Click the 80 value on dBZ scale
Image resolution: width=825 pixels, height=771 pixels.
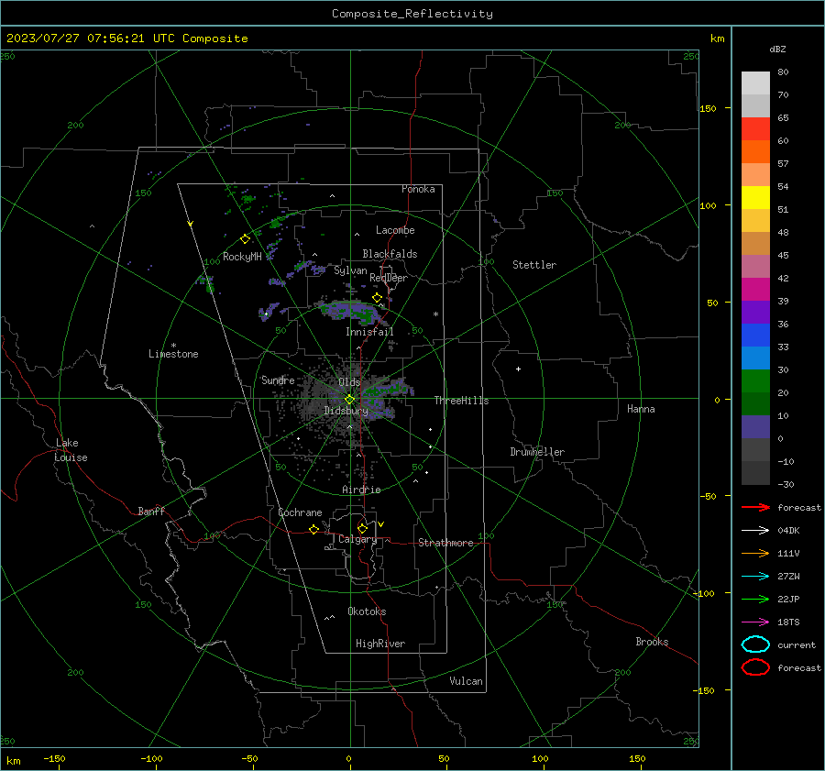click(x=783, y=72)
